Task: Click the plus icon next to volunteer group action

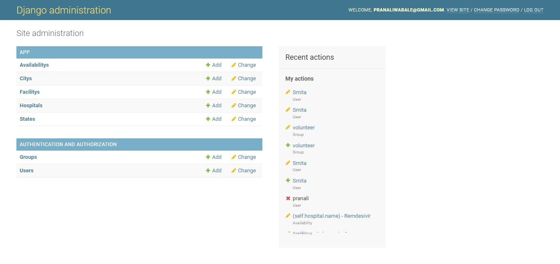Action: pos(288,145)
